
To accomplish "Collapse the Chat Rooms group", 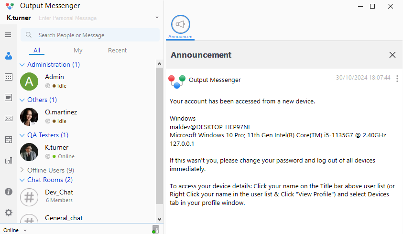I will (22, 180).
